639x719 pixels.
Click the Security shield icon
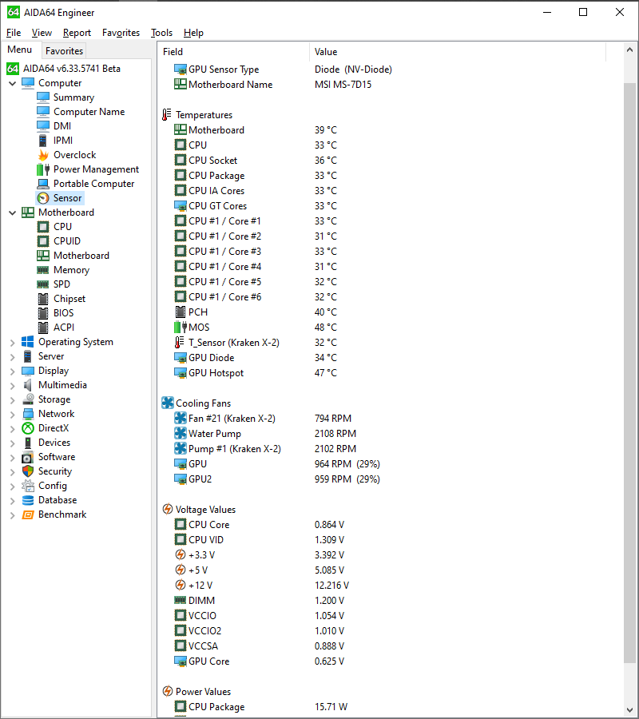click(x=28, y=471)
